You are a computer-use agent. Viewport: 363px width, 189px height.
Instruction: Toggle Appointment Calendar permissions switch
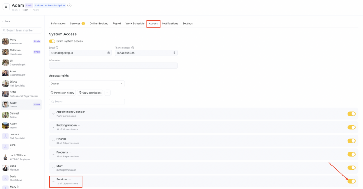[351, 114]
